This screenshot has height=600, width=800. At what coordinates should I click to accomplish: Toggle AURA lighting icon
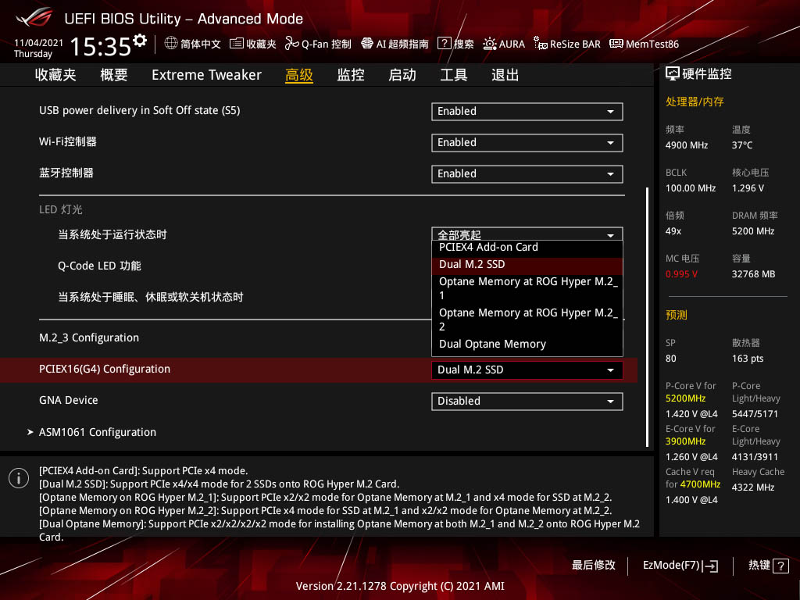coord(489,44)
